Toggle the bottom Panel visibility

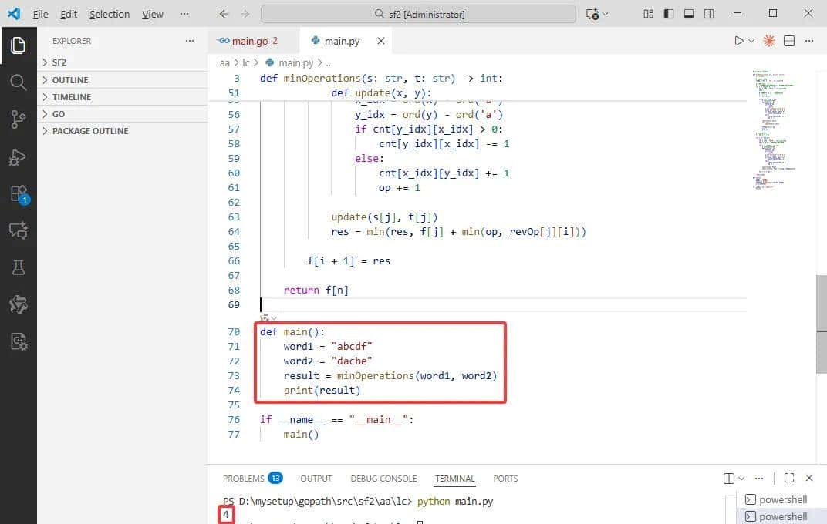click(x=688, y=14)
